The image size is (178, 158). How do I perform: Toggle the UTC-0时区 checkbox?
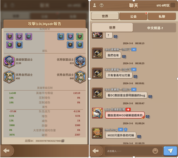pos(173,5)
